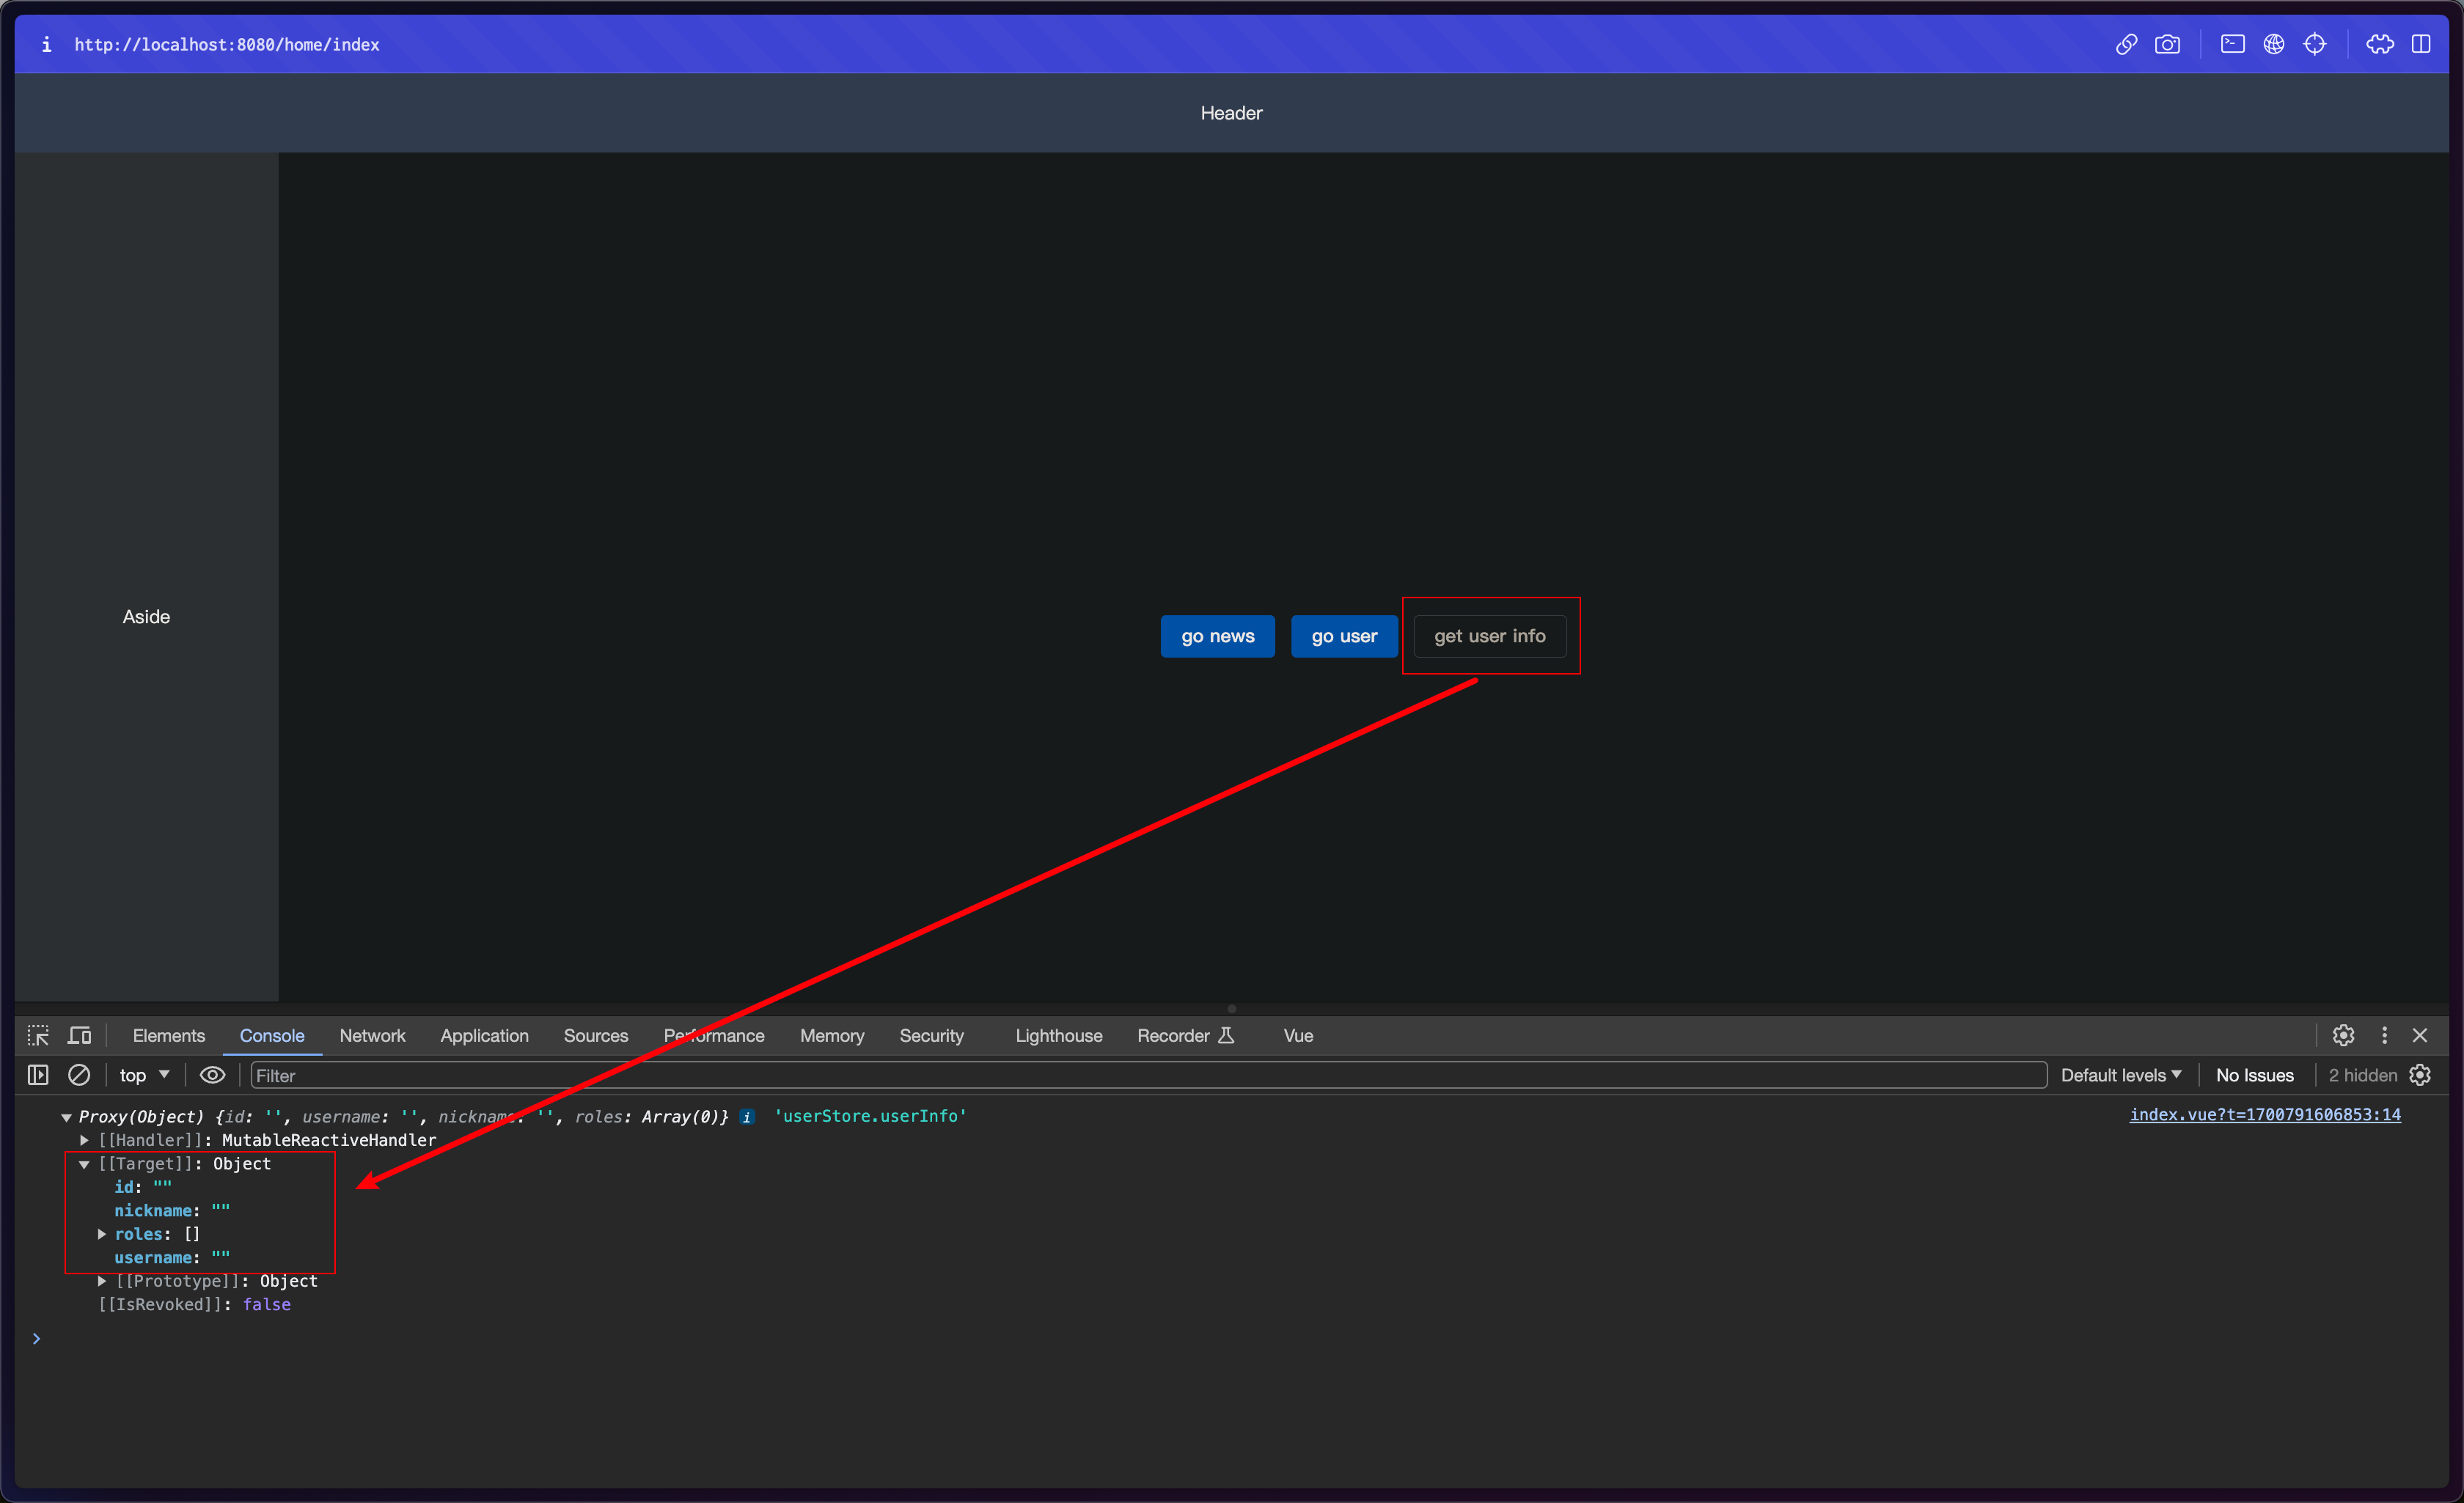This screenshot has width=2464, height=1503.
Task: Select the Vue tab in DevTools
Action: (1299, 1035)
